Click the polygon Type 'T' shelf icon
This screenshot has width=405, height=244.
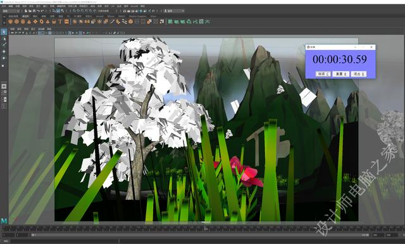pyautogui.click(x=60, y=22)
